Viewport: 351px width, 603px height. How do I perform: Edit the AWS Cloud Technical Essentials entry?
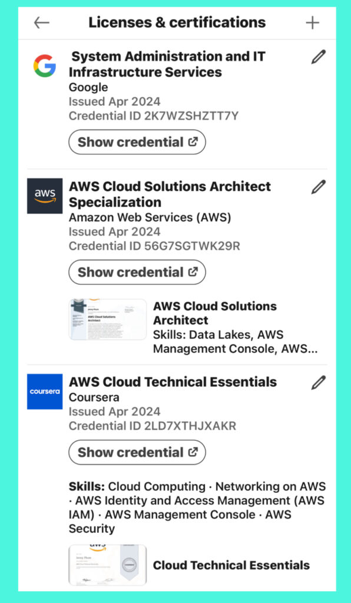[319, 382]
